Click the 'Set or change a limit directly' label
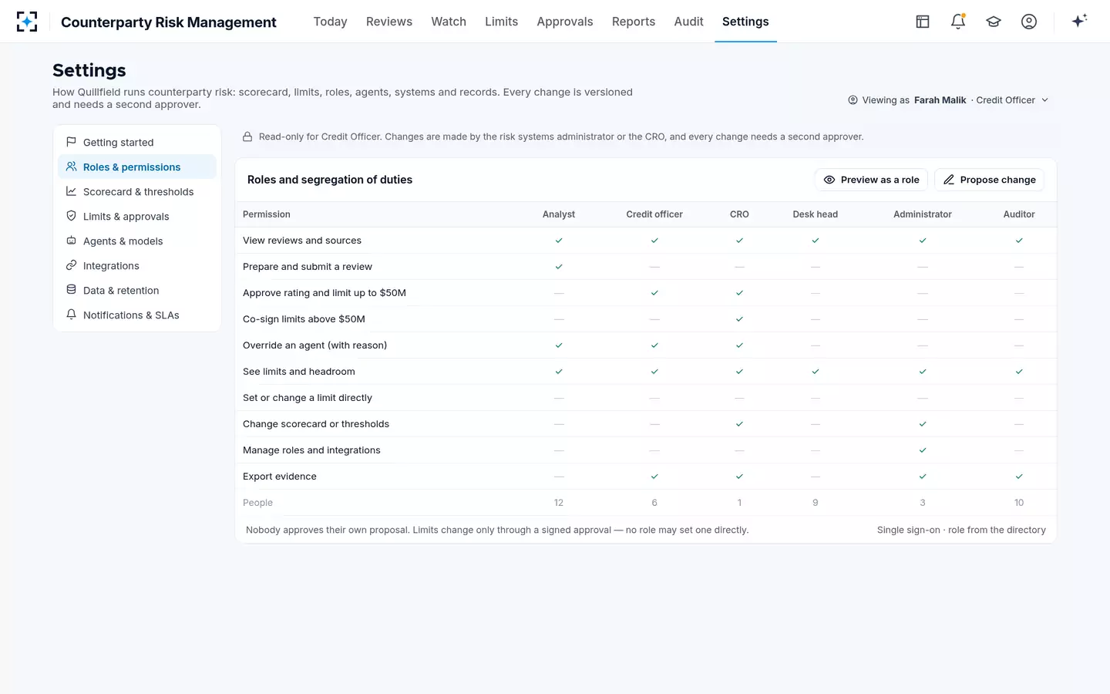1110x694 pixels. click(308, 398)
